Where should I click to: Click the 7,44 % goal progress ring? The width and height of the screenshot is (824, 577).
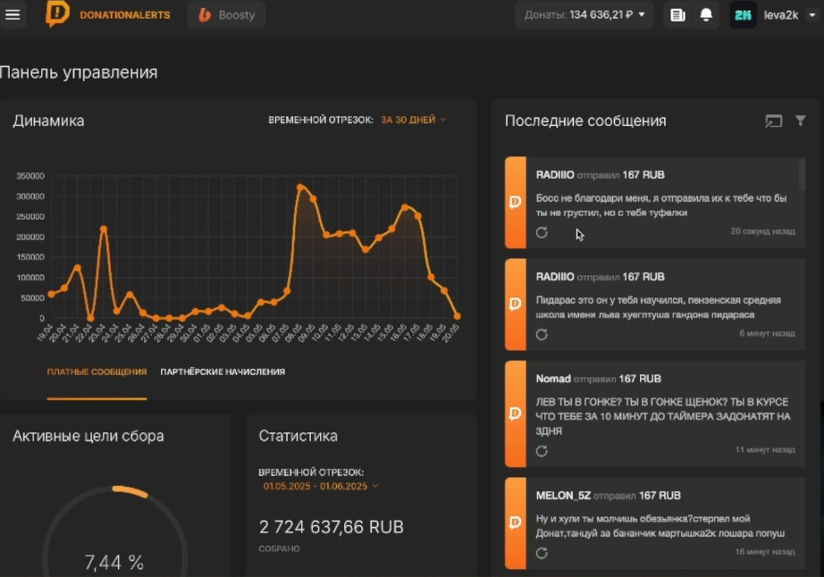114,531
